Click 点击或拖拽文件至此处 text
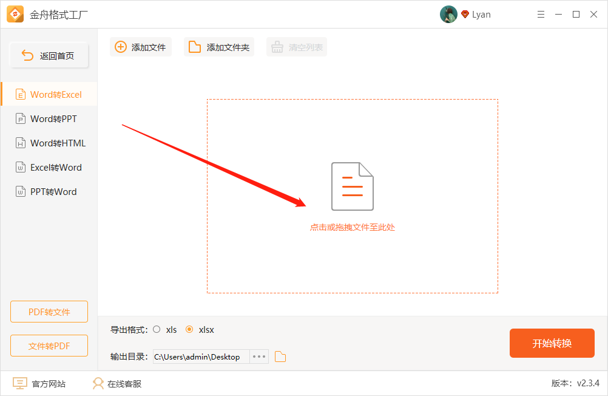This screenshot has width=608, height=396. 353,228
